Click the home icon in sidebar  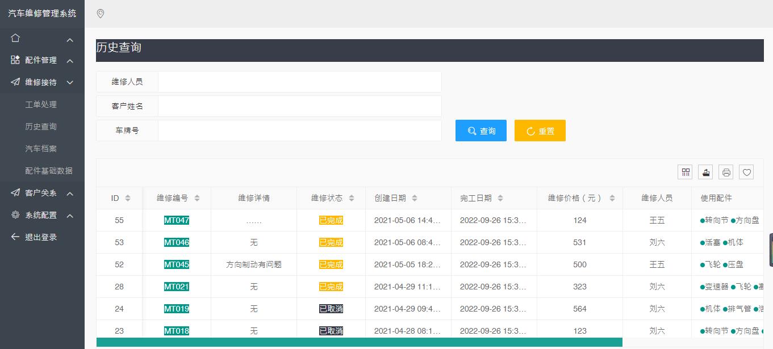click(x=15, y=38)
